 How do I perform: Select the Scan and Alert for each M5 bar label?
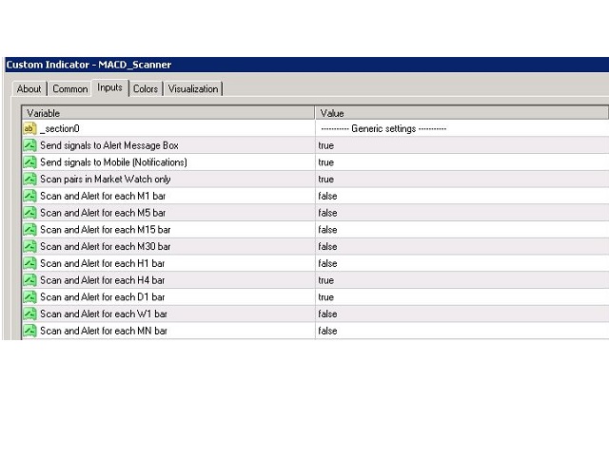tap(103, 213)
